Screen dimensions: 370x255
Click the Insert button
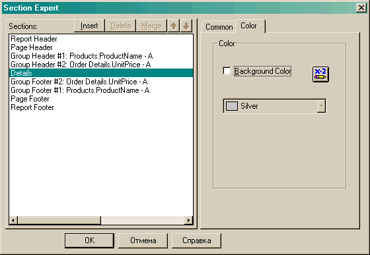click(x=89, y=26)
